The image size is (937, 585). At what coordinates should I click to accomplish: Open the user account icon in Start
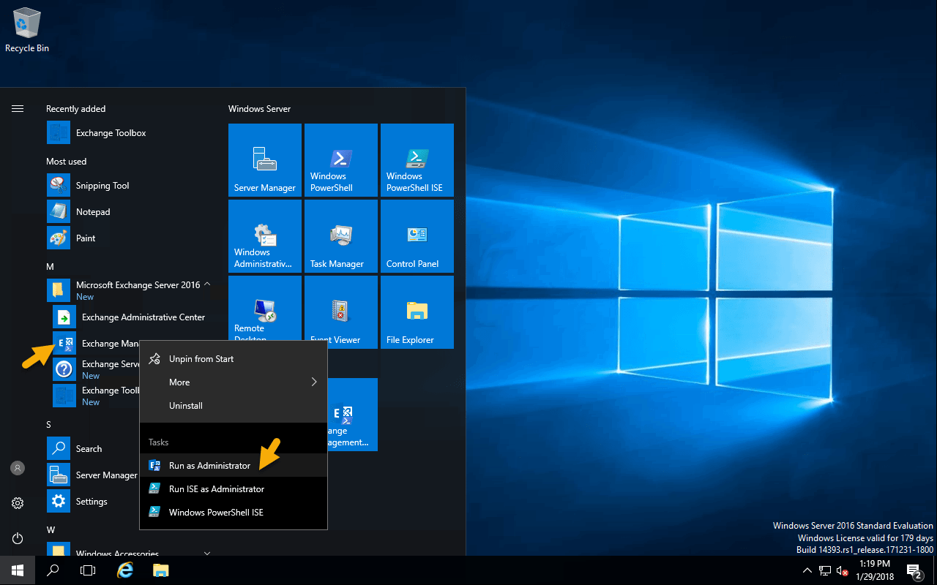[18, 468]
